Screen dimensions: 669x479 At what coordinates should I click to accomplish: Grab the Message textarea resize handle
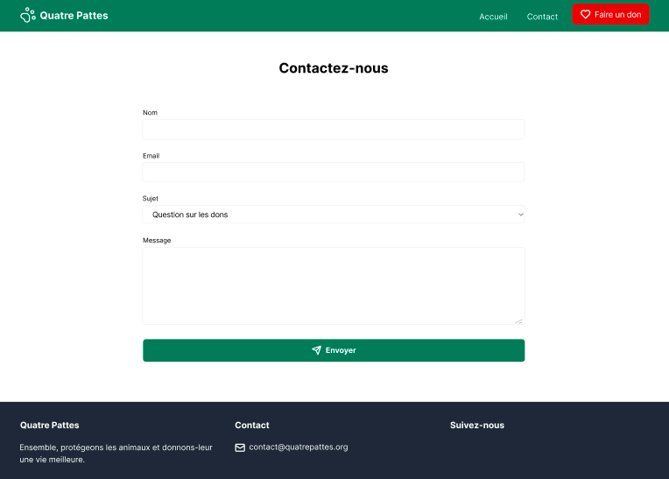coord(519,320)
